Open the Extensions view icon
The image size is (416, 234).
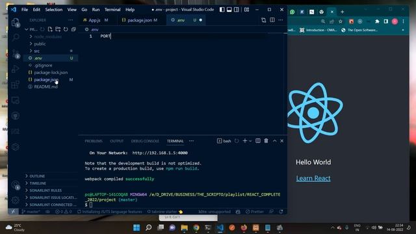pos(16,84)
